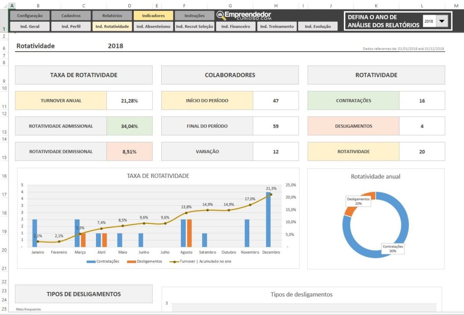The image size is (464, 315).
Task: Click the Cadastros button
Action: pos(71,15)
